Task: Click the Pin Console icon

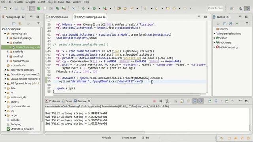Action: [210, 101]
